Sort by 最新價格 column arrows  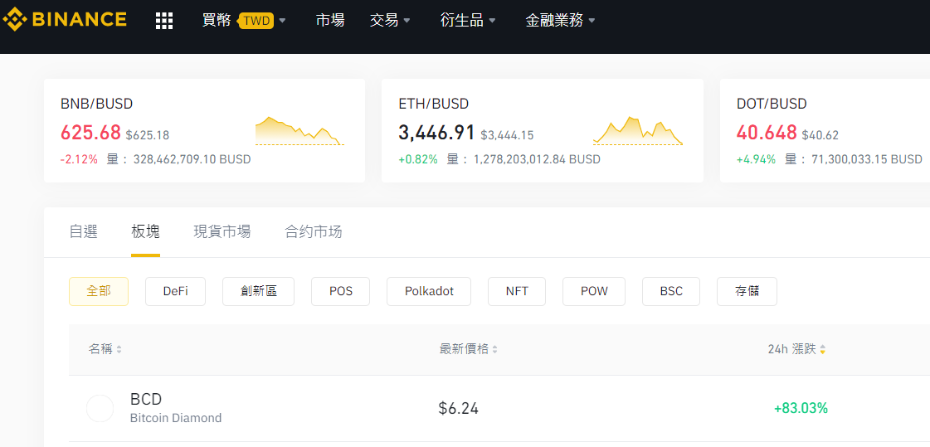coord(494,350)
